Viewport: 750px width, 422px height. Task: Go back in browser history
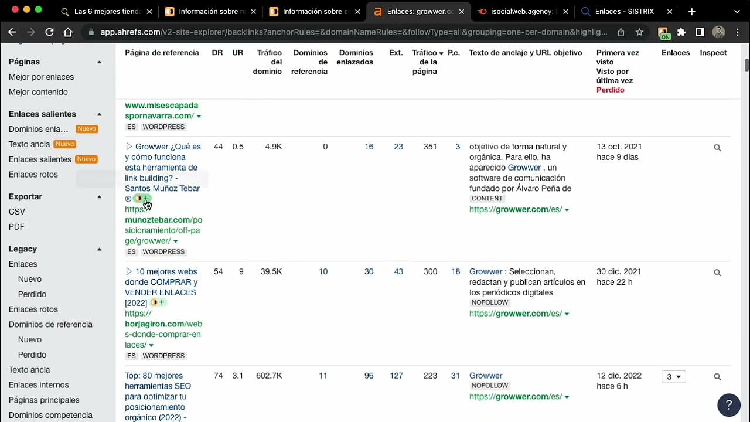(x=12, y=32)
